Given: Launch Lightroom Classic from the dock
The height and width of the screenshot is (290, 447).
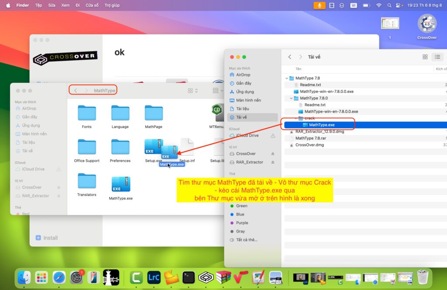Looking at the screenshot, I should click(154, 277).
